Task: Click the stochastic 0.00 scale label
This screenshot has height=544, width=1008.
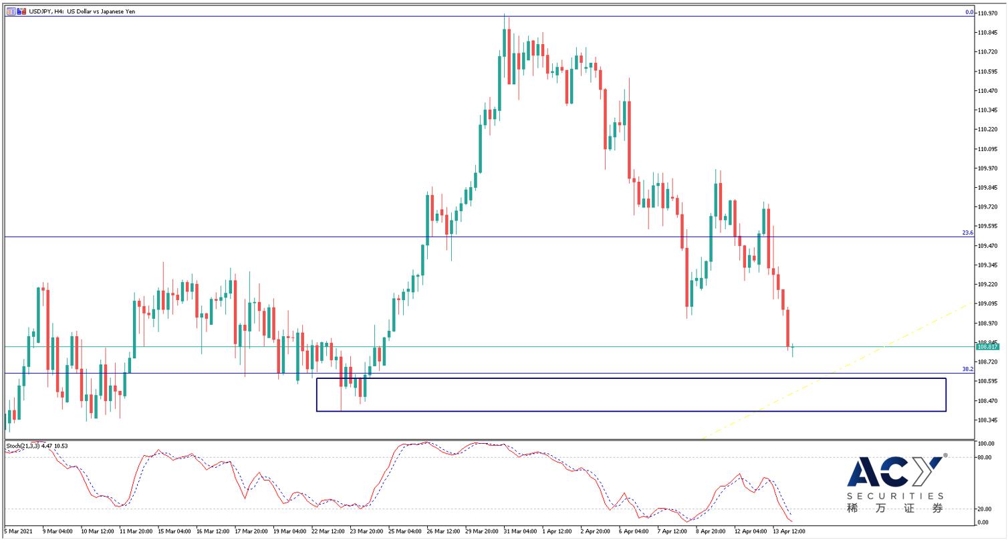Action: [983, 523]
